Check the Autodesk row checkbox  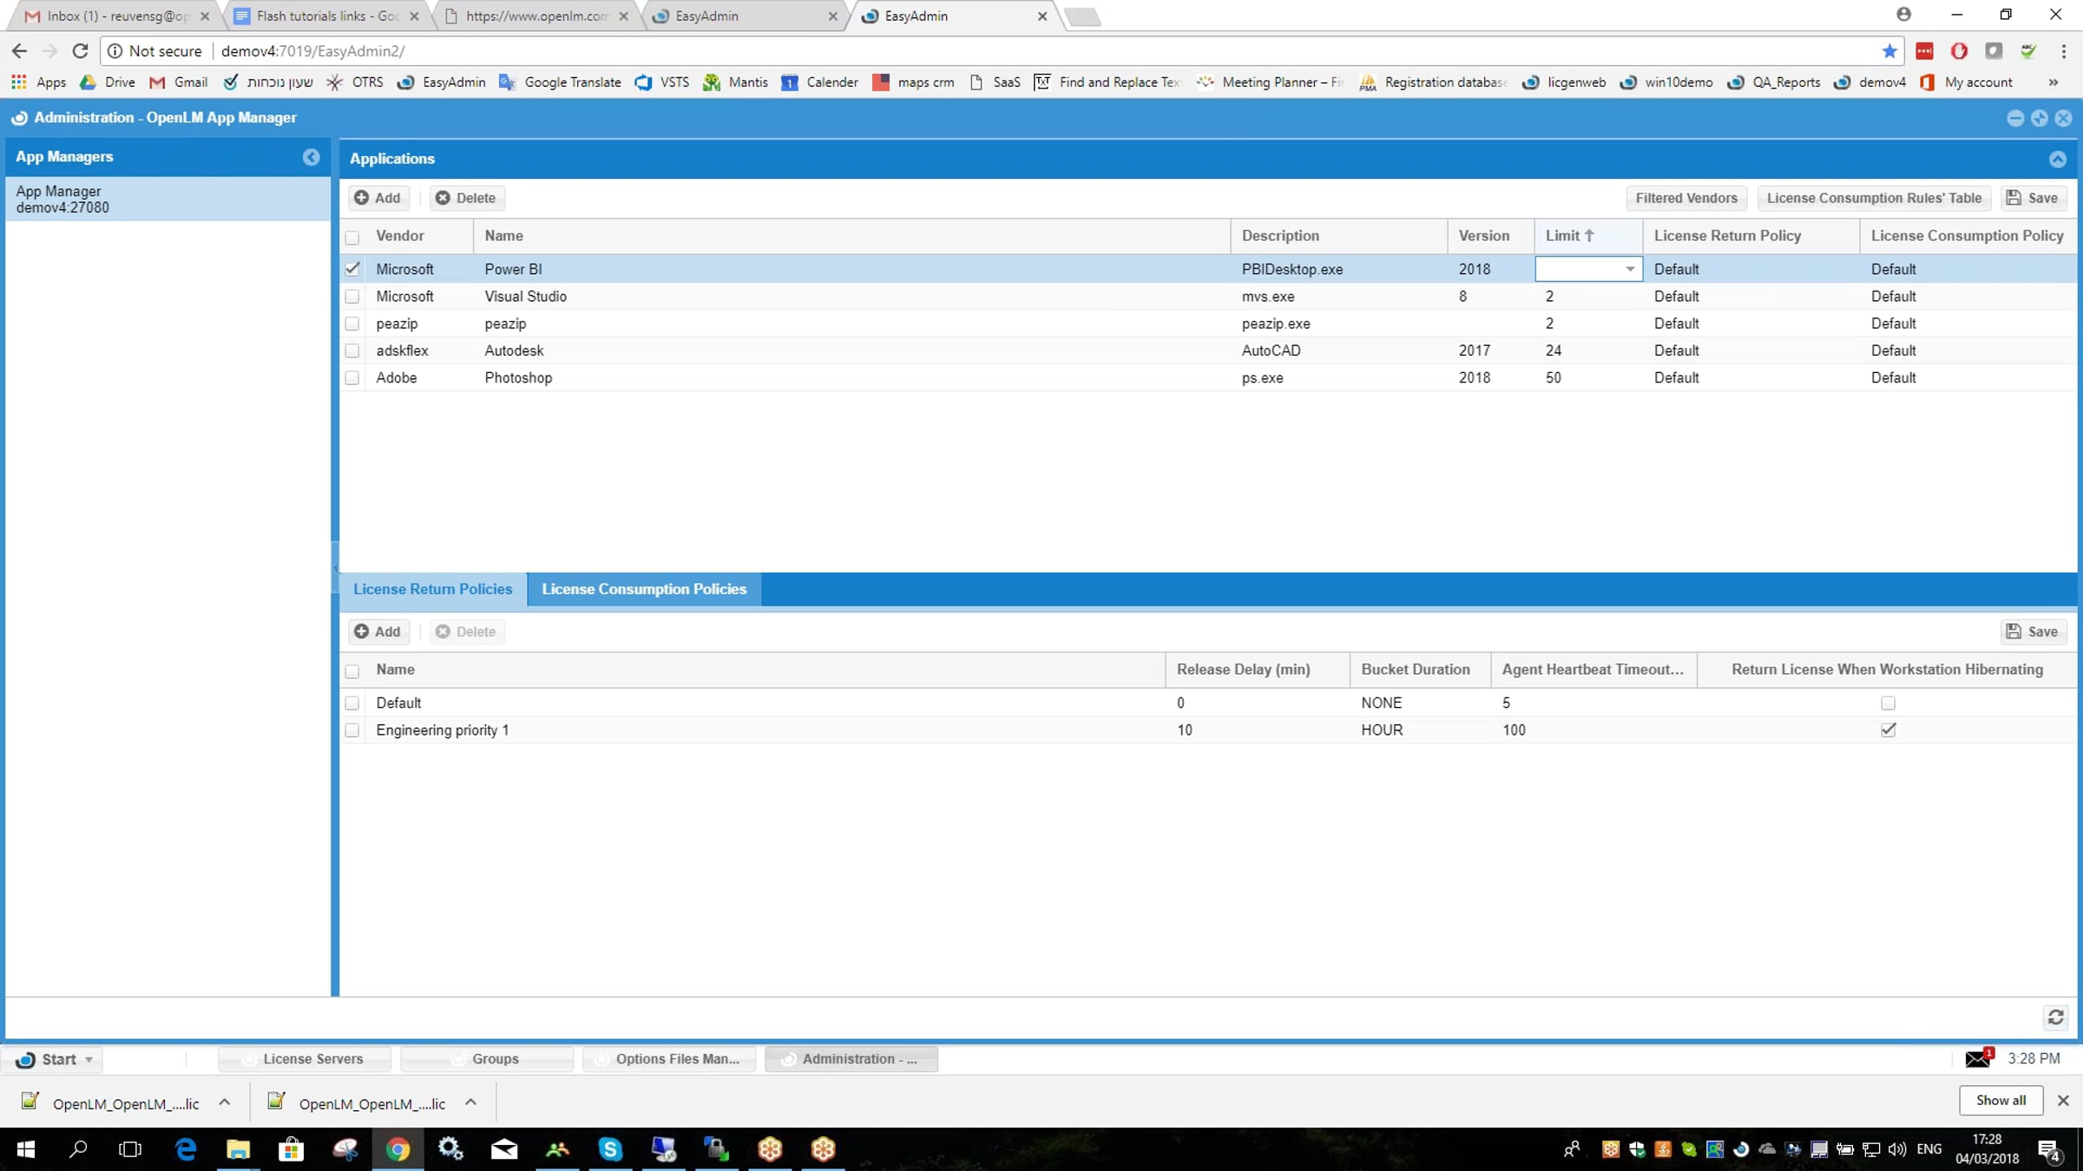pyautogui.click(x=352, y=350)
